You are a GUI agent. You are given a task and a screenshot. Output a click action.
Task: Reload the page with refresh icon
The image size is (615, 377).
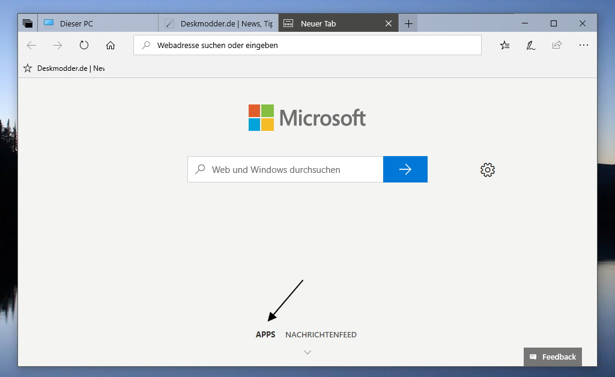pyautogui.click(x=84, y=46)
